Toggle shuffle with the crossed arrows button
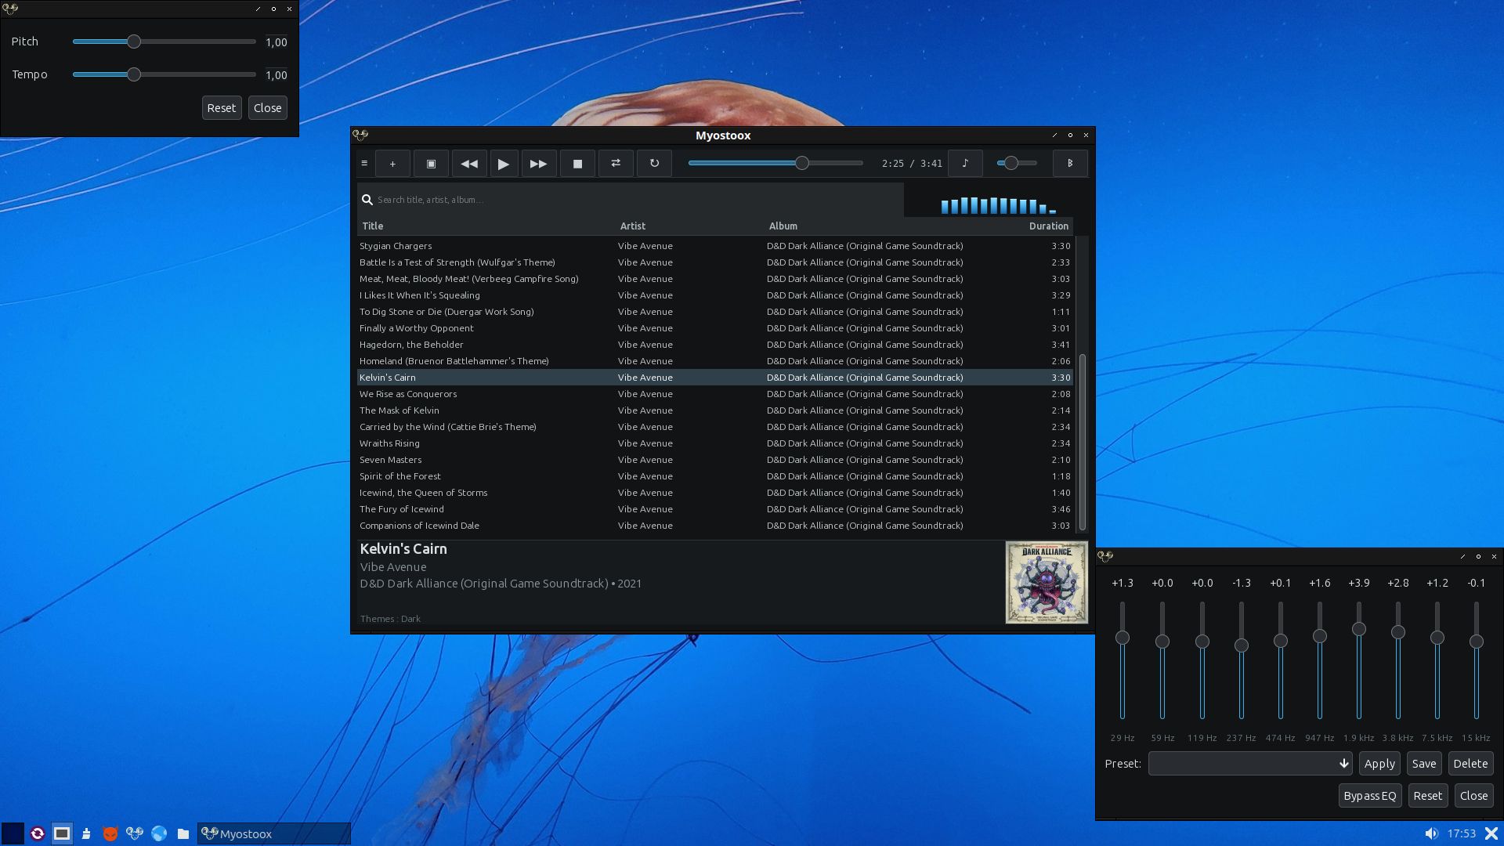Image resolution: width=1504 pixels, height=846 pixels. (616, 164)
